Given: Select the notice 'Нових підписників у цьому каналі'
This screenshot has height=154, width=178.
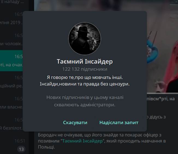Looking at the screenshot, I should 85,98.
